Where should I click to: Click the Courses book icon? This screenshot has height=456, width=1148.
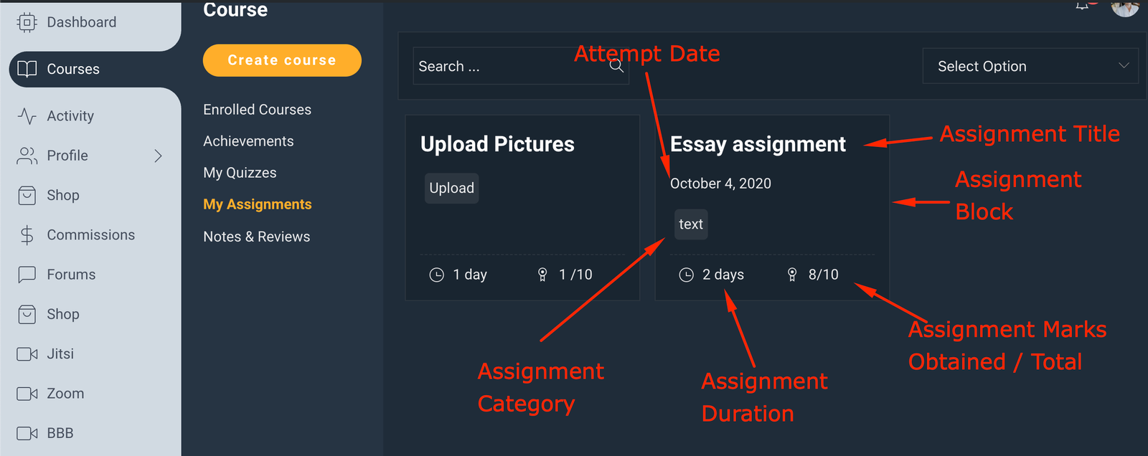[27, 69]
